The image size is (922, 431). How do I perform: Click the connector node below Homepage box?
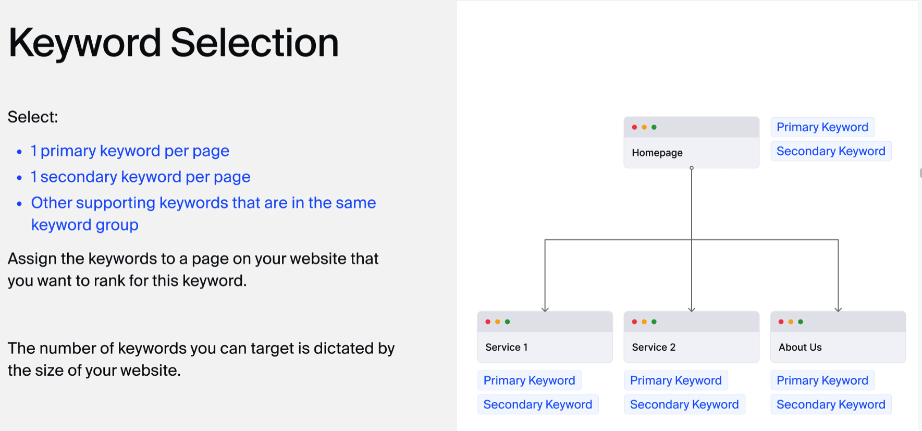(692, 168)
